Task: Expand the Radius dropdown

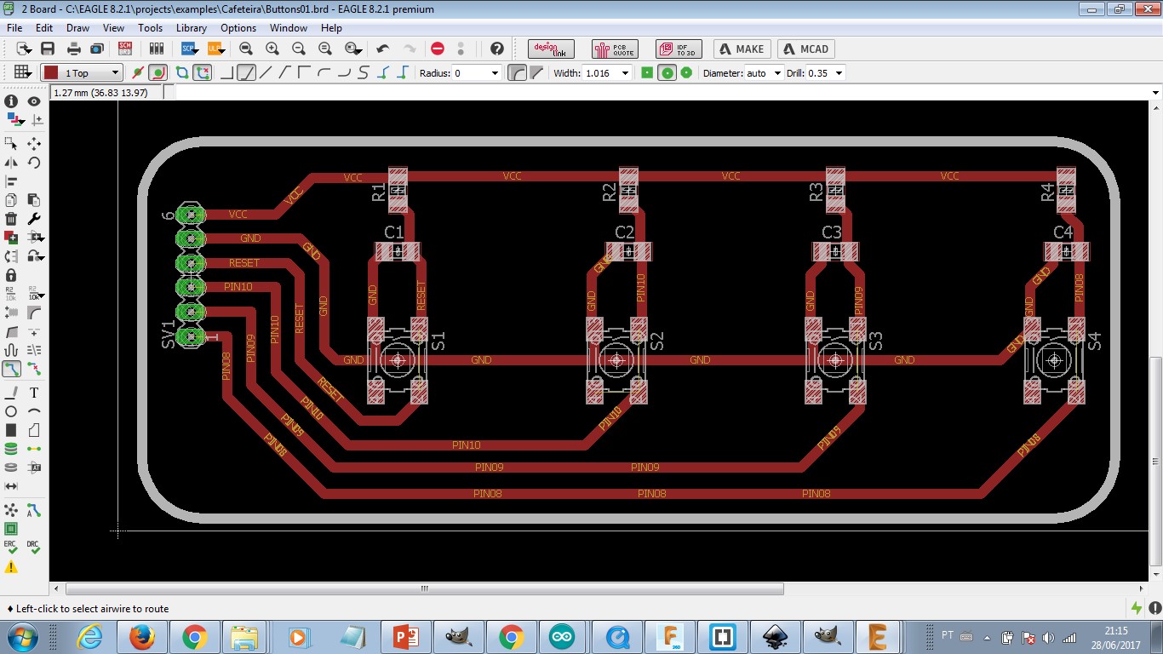Action: coord(496,73)
